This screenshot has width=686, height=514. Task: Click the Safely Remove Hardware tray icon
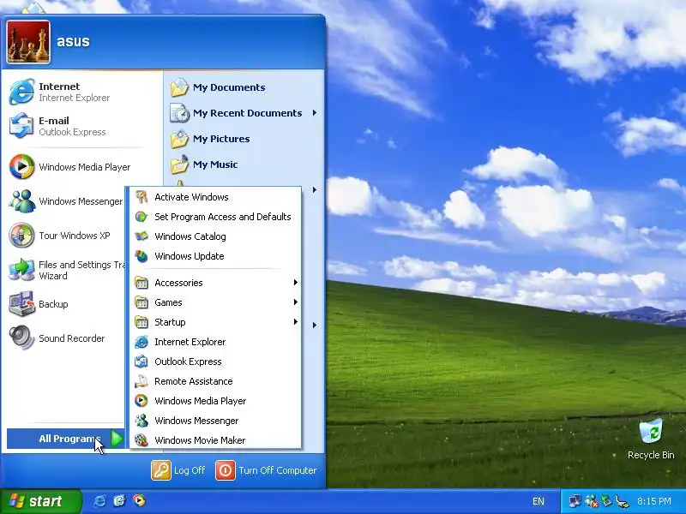pyautogui.click(x=607, y=501)
